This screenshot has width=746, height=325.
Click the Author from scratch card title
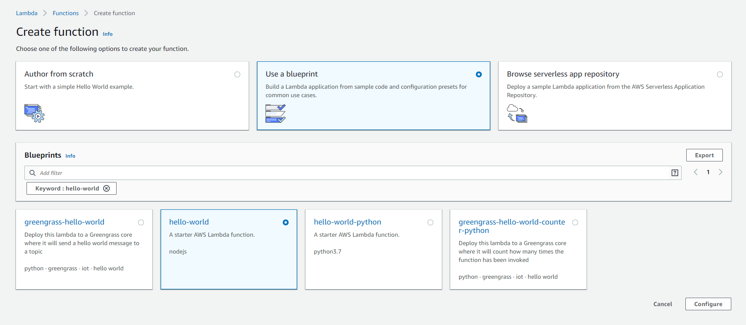tap(59, 74)
